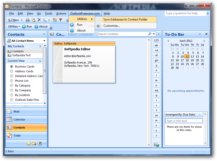Go to next month in To-Do calendar
The height and width of the screenshot is (161, 217).
point(204,41)
